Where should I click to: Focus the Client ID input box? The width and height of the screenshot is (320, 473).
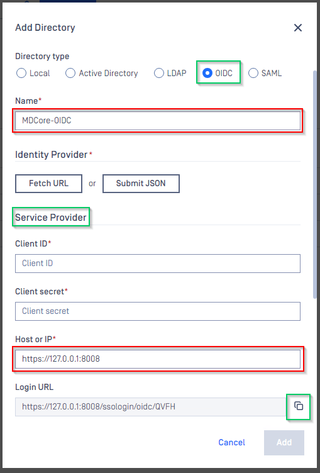click(x=158, y=264)
